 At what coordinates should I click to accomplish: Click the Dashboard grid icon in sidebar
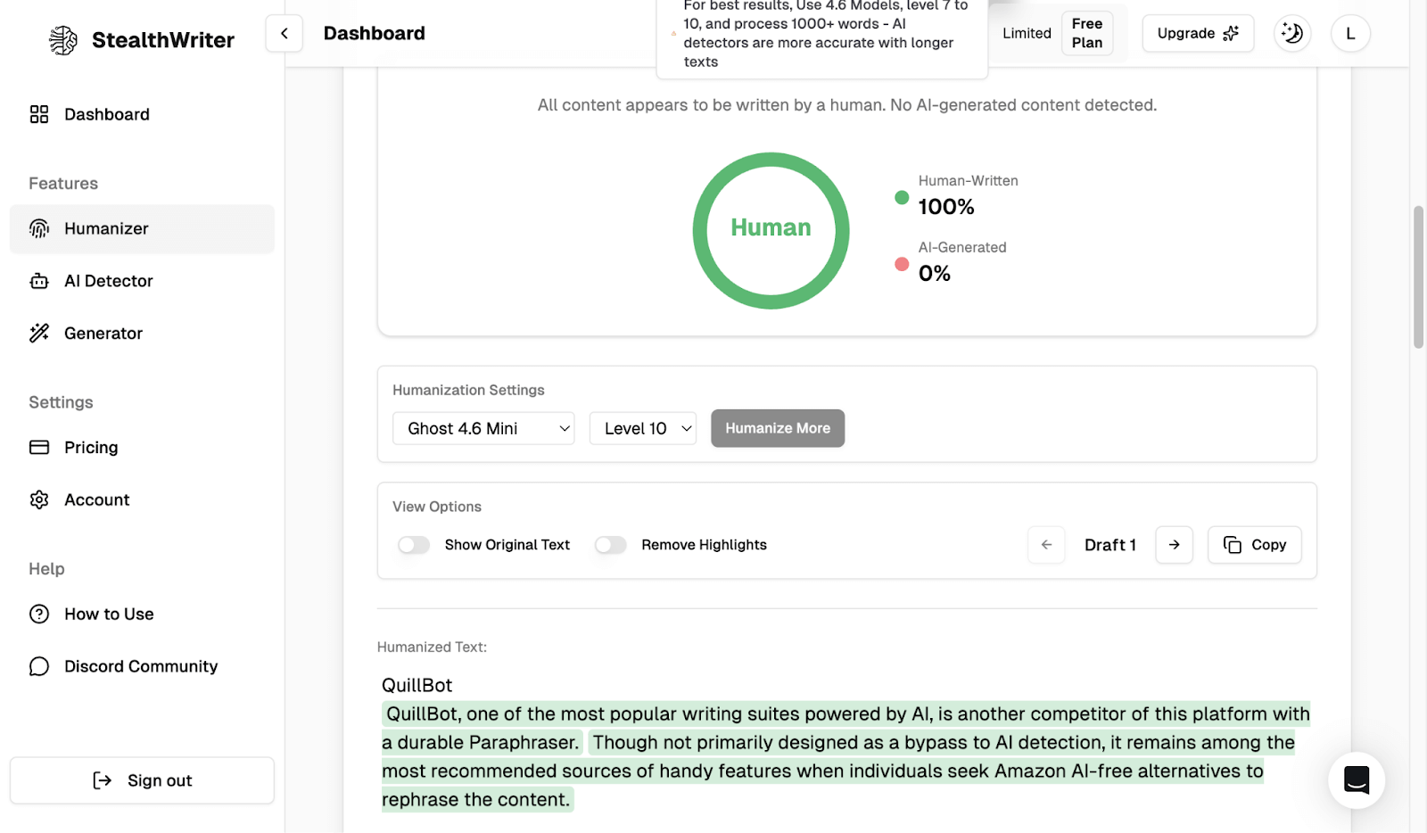39,114
